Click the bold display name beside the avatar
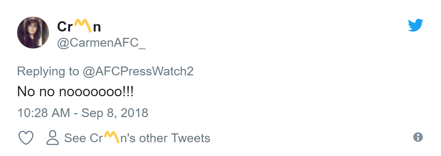441x156 pixels. pyautogui.click(x=79, y=27)
